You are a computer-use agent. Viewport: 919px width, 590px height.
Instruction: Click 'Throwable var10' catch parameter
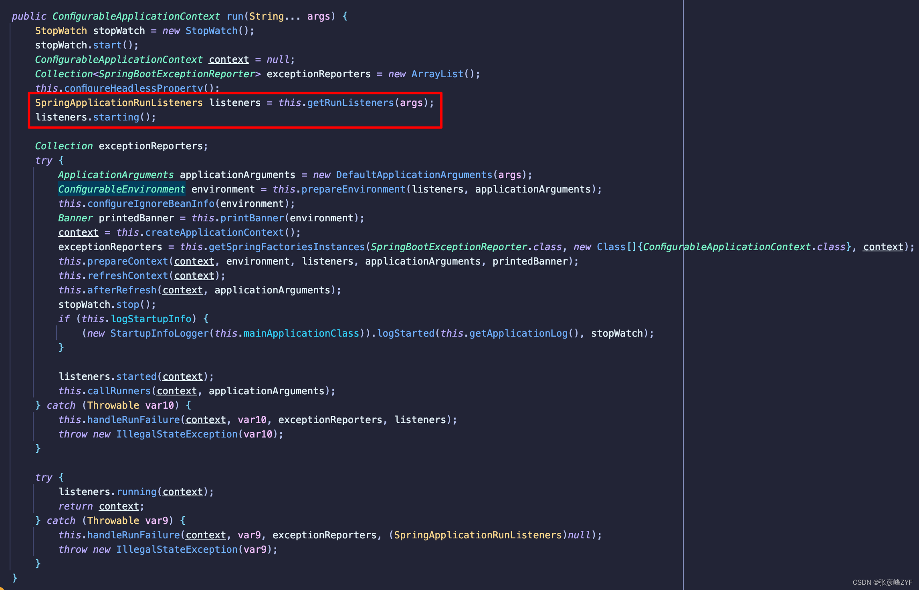tap(131, 405)
